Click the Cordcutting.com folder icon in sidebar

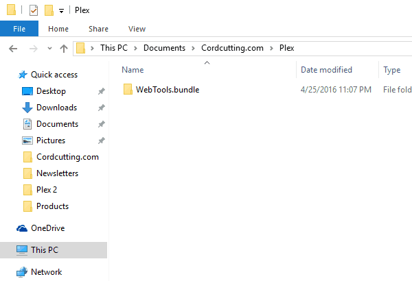27,157
